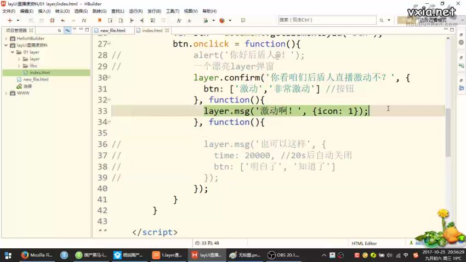
Task: Select index.html in project tree
Action: (40, 72)
